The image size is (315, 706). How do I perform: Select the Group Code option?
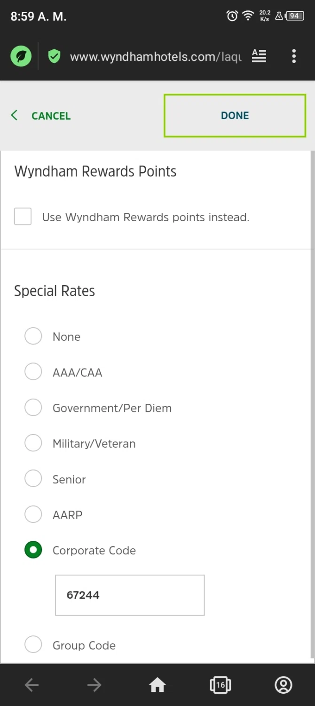(33, 645)
